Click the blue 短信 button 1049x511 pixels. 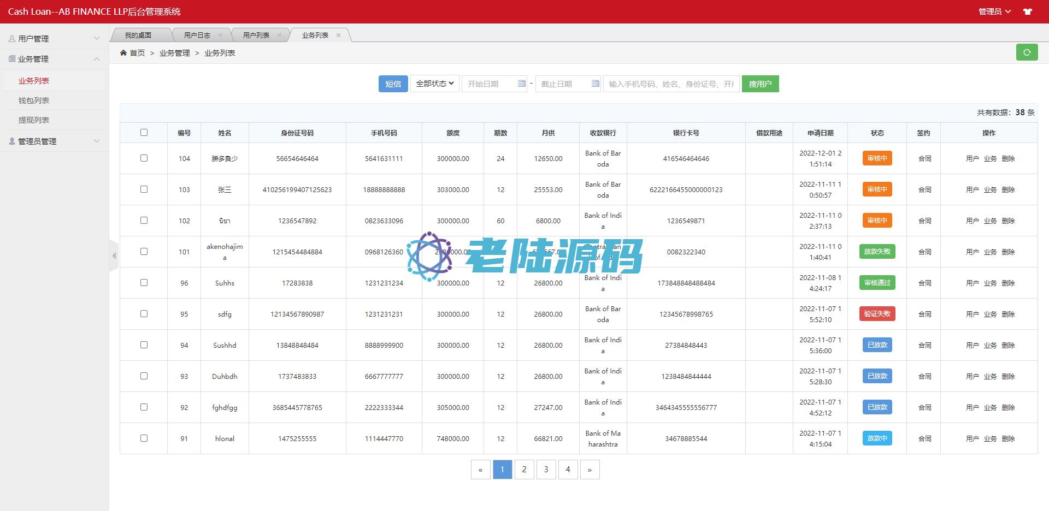pyautogui.click(x=393, y=84)
